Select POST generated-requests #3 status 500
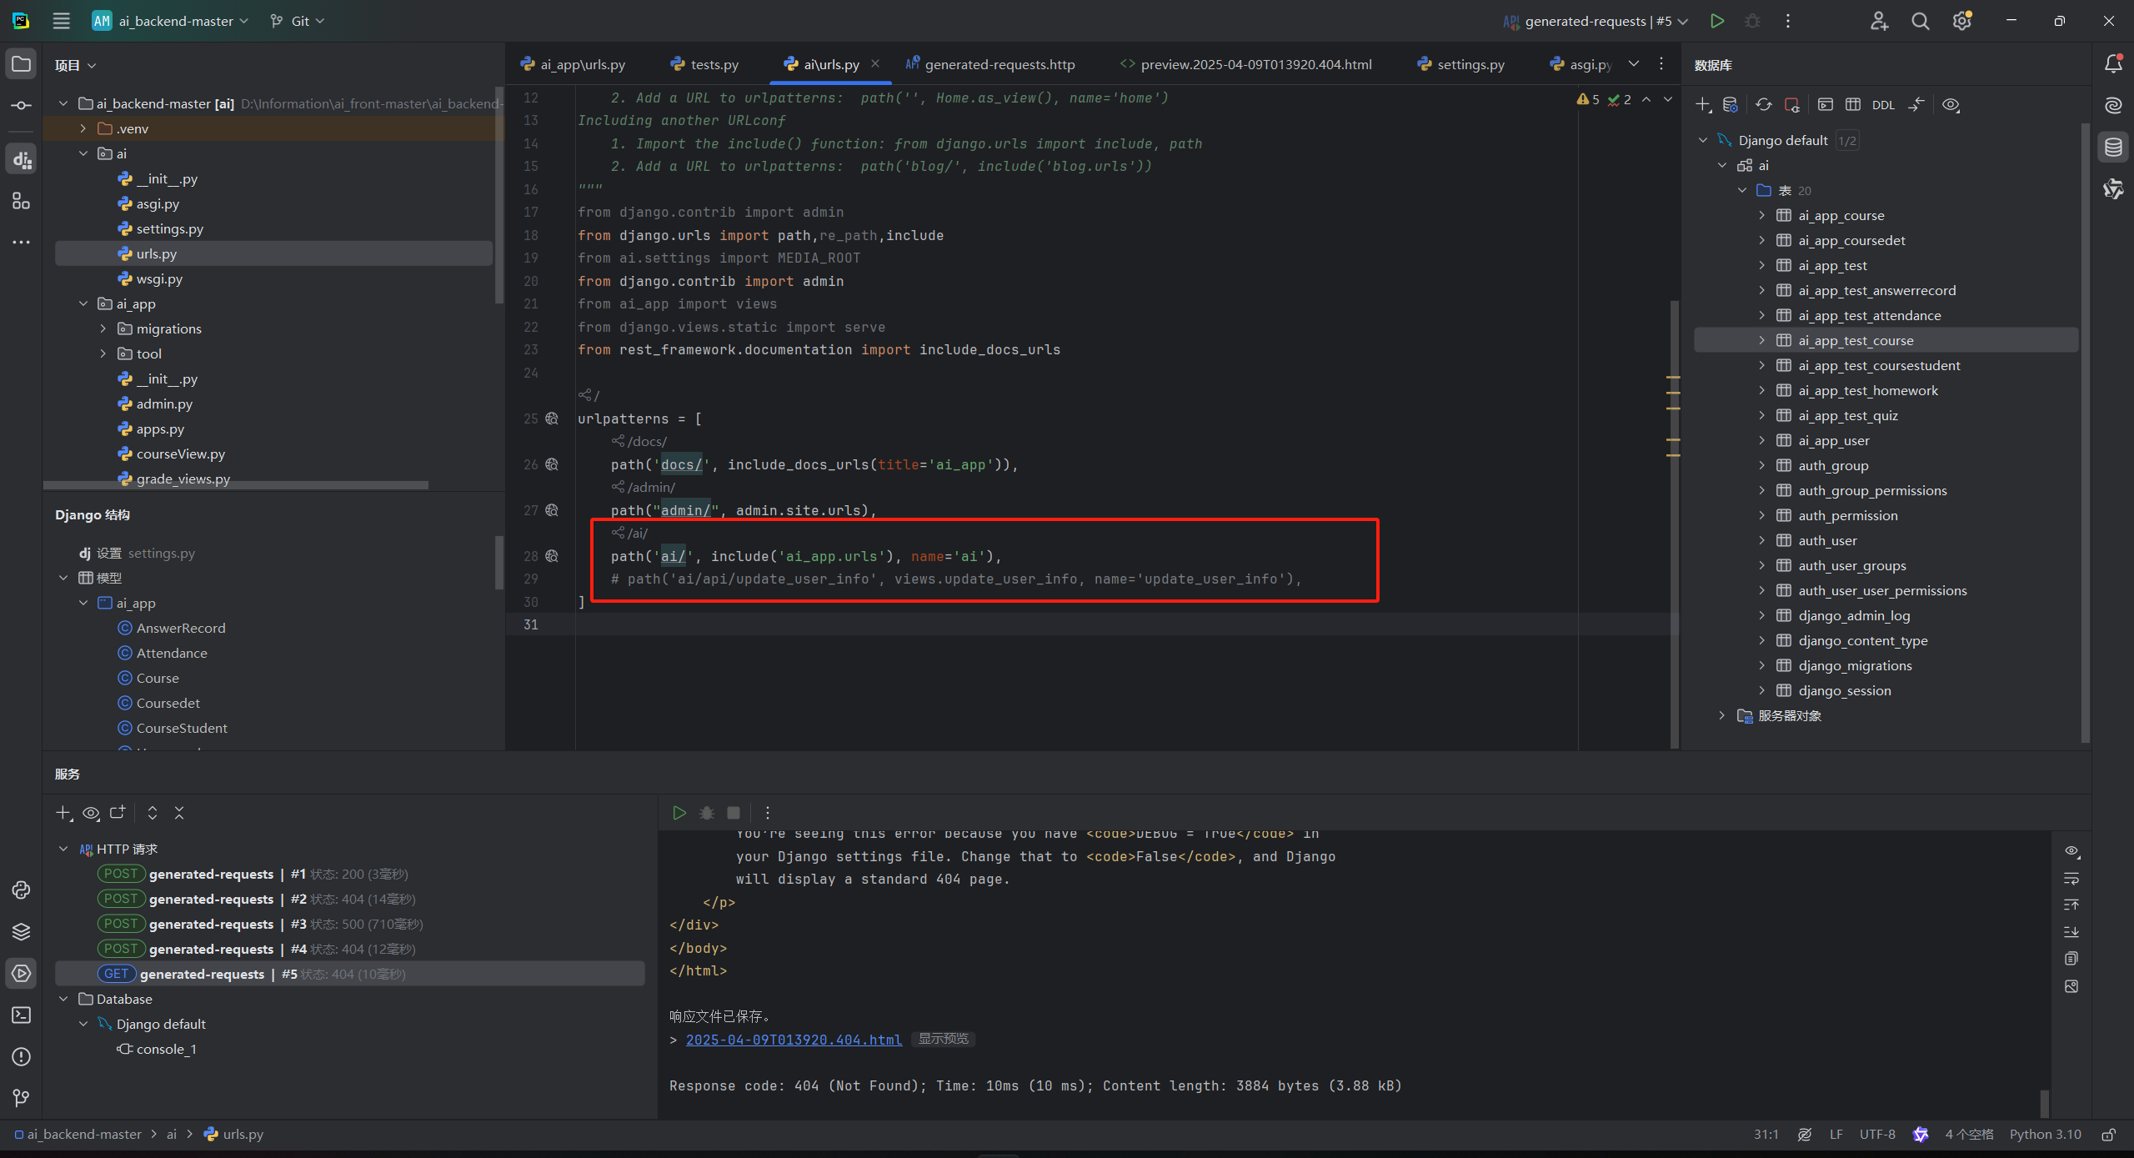Image resolution: width=2134 pixels, height=1158 pixels. click(x=350, y=924)
